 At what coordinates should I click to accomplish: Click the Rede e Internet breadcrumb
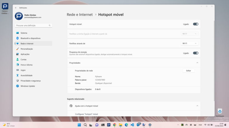point(80,14)
